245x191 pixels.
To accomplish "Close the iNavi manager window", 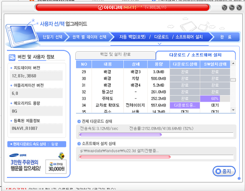I will pos(239,7).
